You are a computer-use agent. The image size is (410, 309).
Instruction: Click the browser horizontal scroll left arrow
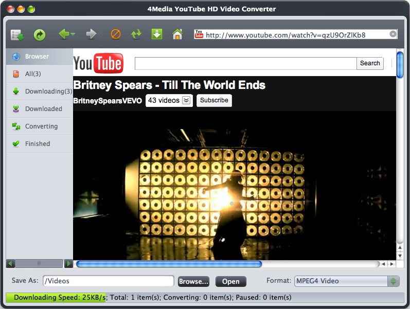383,264
